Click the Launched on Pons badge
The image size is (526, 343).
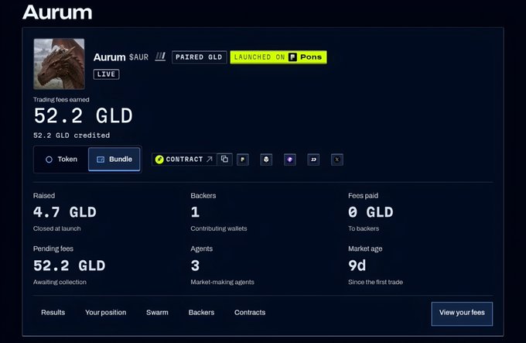click(x=278, y=57)
